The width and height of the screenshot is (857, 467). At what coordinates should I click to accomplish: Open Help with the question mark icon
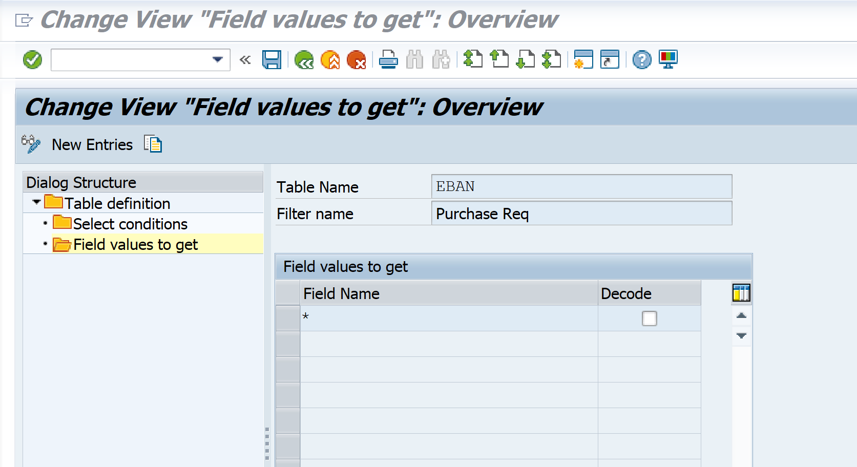pyautogui.click(x=641, y=60)
